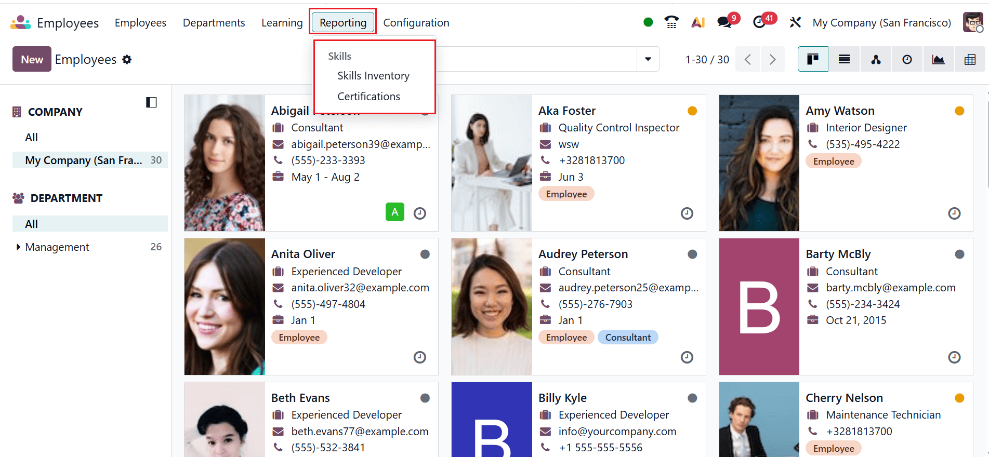Click Aka Foster's orange presence status dot
This screenshot has height=457, width=989.
coord(692,111)
